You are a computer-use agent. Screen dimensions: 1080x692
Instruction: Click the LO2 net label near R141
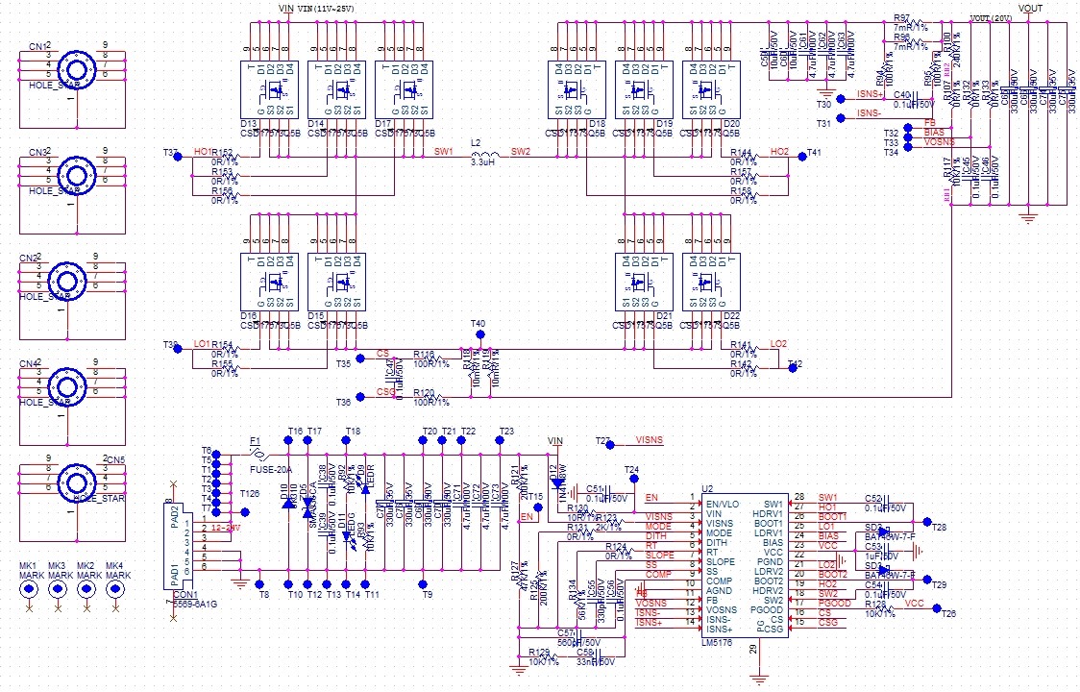[x=778, y=344]
